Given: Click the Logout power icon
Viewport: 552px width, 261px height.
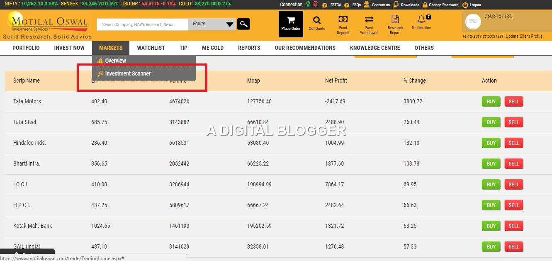Looking at the screenshot, I should (465, 5).
